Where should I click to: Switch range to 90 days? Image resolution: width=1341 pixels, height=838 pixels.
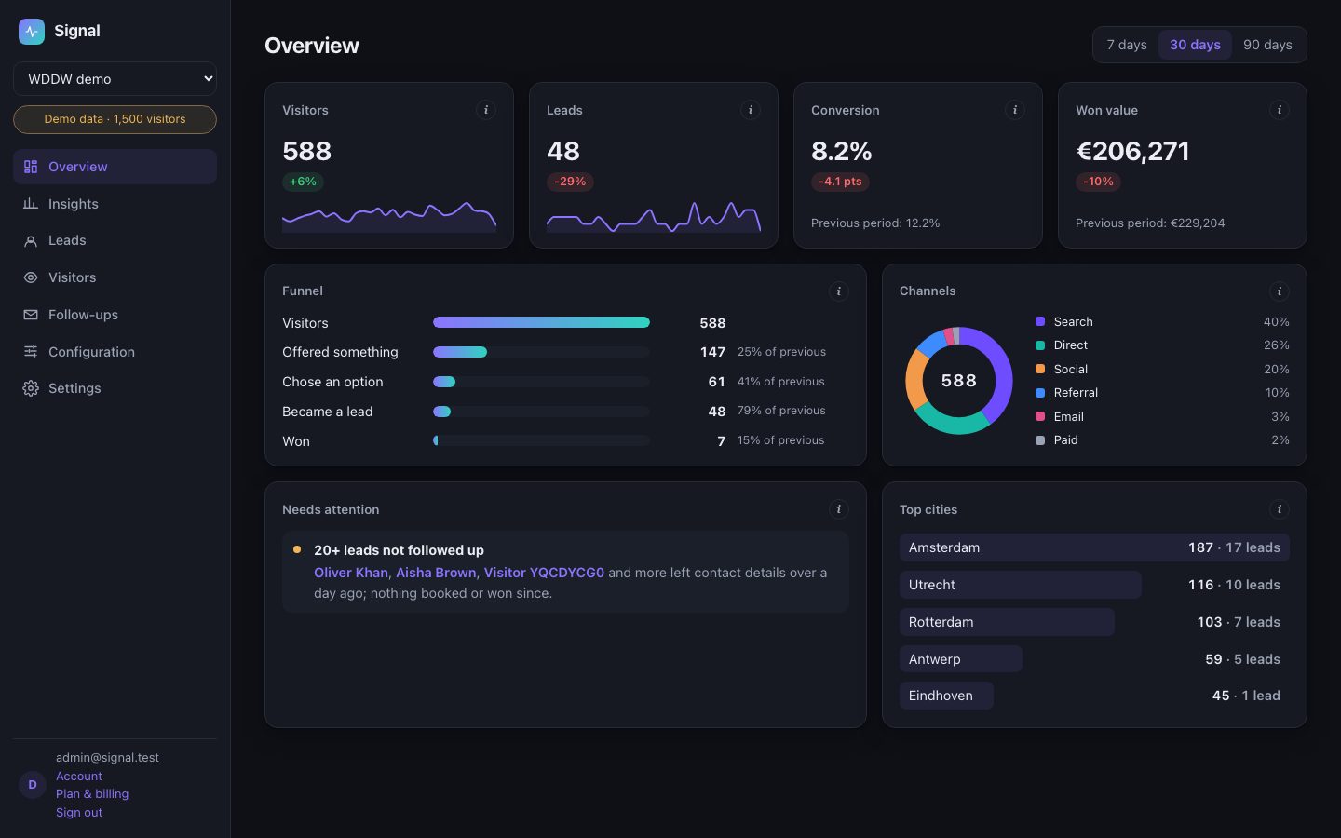1267,45
